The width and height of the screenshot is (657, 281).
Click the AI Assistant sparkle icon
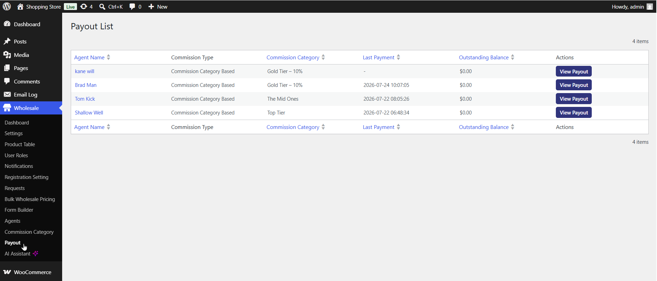pos(35,253)
